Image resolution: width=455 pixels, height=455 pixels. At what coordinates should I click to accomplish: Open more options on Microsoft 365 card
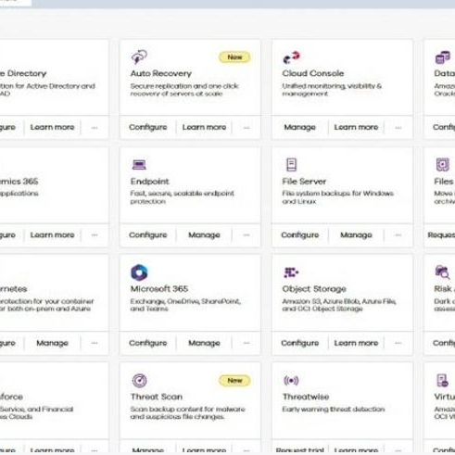click(246, 343)
